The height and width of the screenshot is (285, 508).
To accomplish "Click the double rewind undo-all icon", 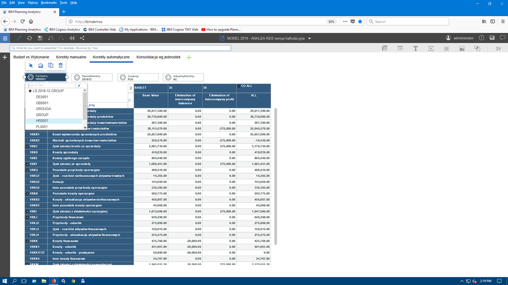I will point(72,38).
